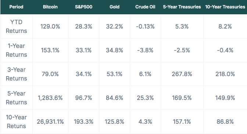This screenshot has height=134, width=247.
Task: Click the Gold column header
Action: pos(115,7)
